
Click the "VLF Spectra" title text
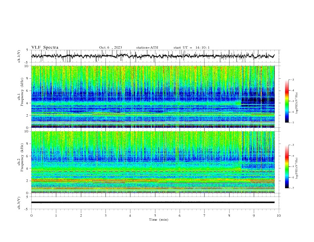click(45, 47)
